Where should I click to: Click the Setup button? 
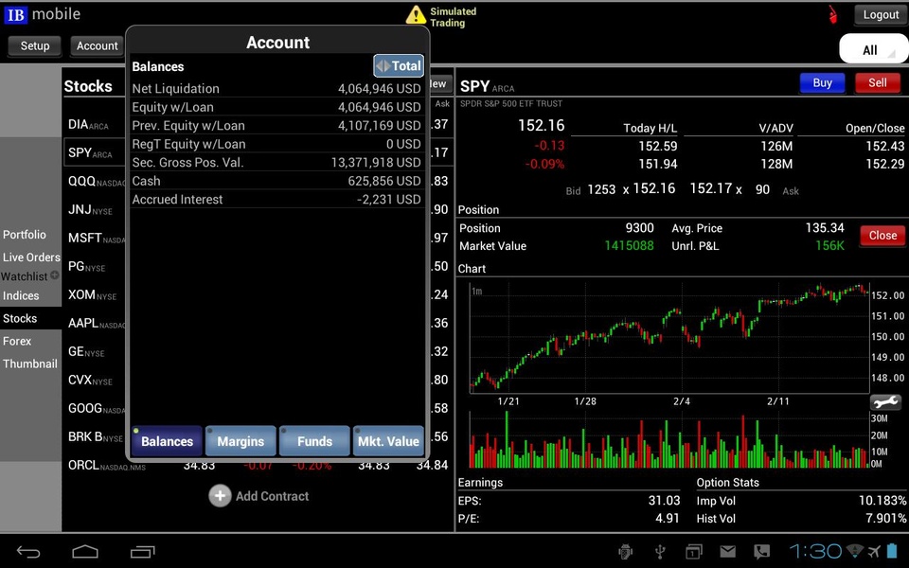click(x=35, y=45)
